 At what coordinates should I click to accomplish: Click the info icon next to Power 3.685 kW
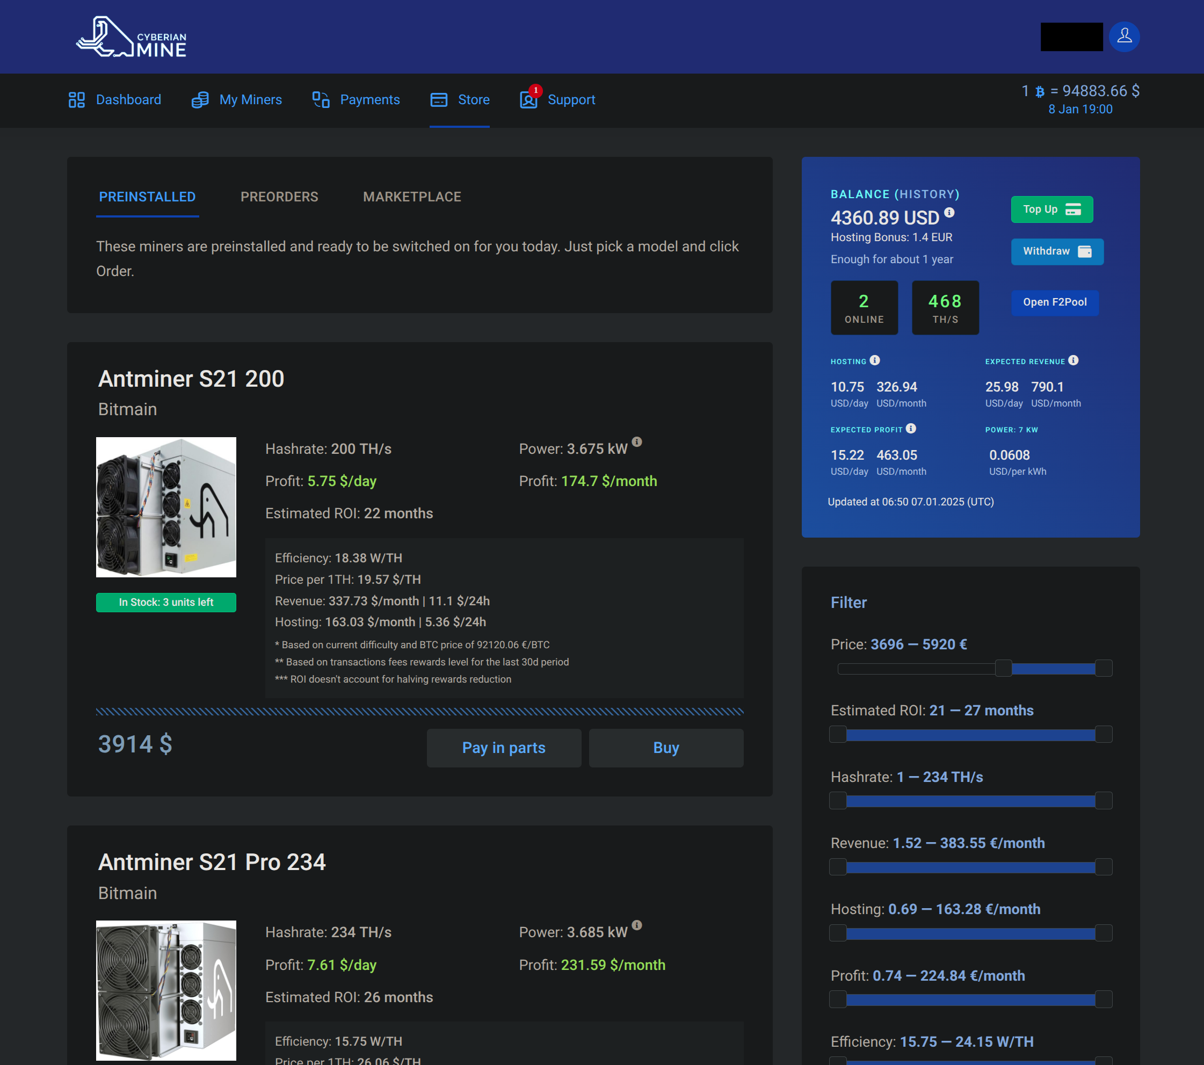coord(637,925)
